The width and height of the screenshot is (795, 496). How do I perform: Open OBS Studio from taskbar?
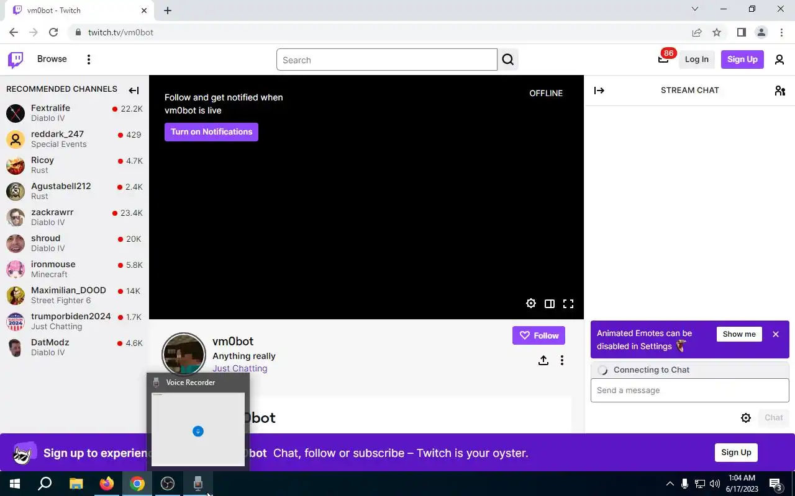tap(168, 484)
